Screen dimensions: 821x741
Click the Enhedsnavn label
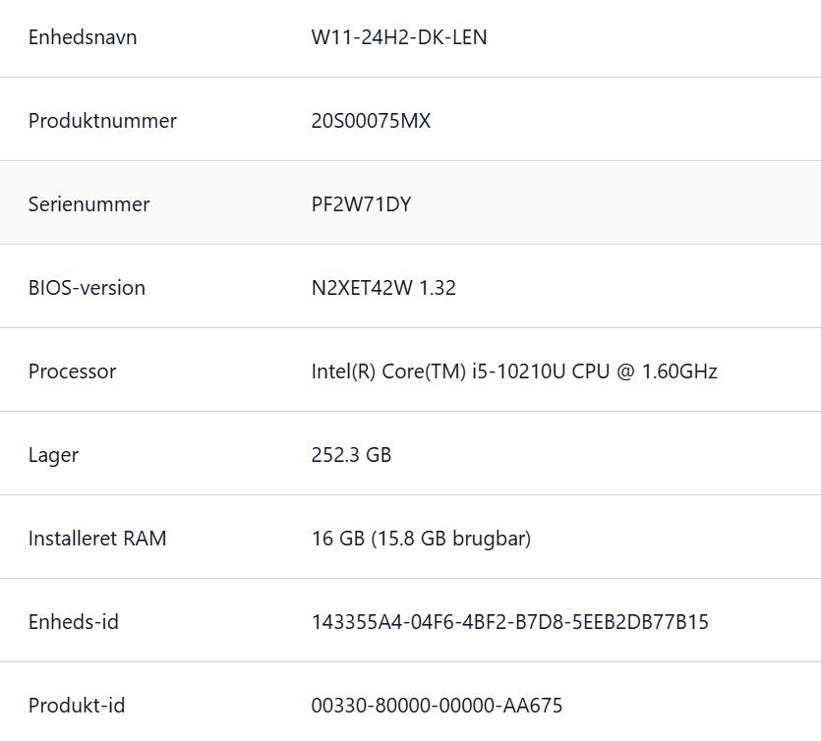click(x=83, y=37)
